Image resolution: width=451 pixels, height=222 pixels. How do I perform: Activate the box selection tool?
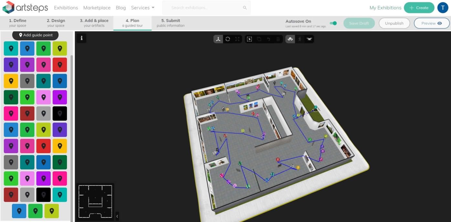(249, 39)
